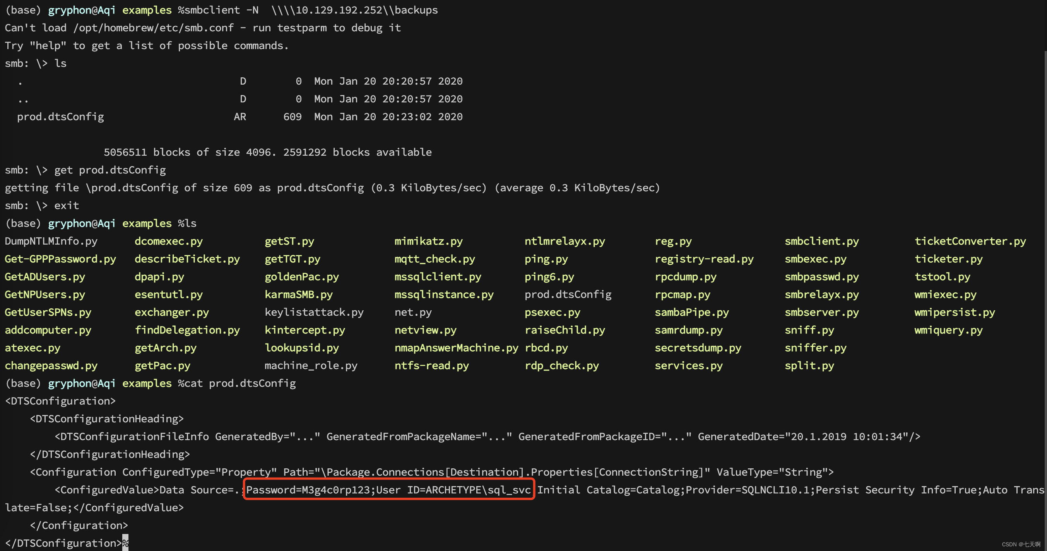Click getPac.py file name

click(163, 366)
